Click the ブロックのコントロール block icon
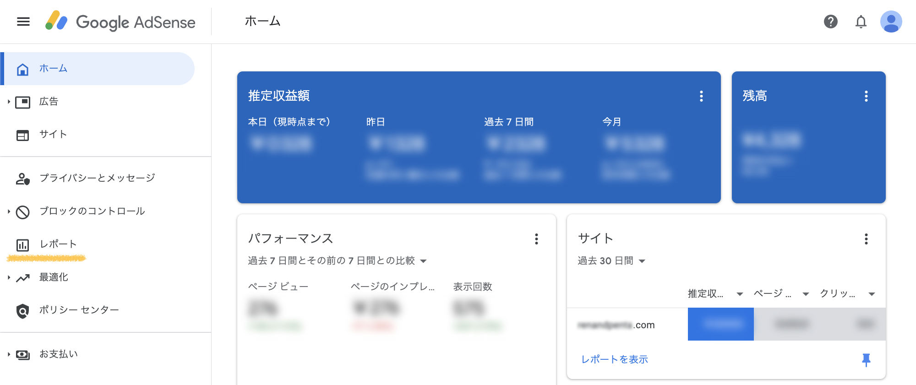Image resolution: width=916 pixels, height=385 pixels. 22,212
